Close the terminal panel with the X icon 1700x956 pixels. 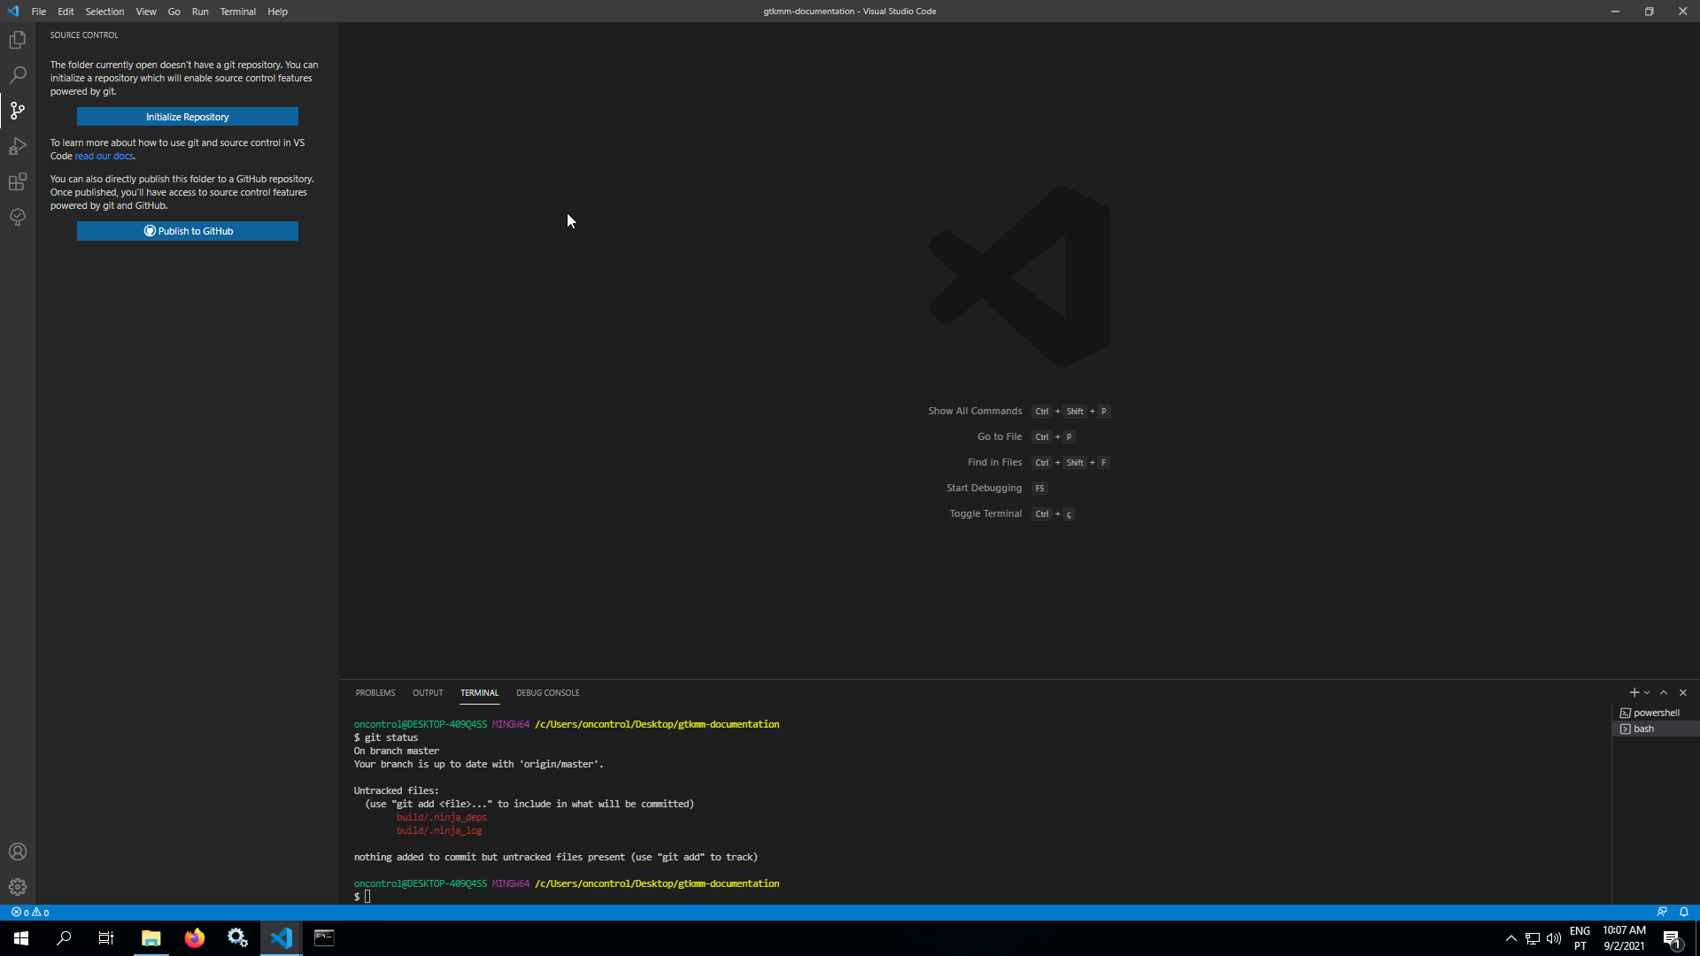coord(1683,692)
